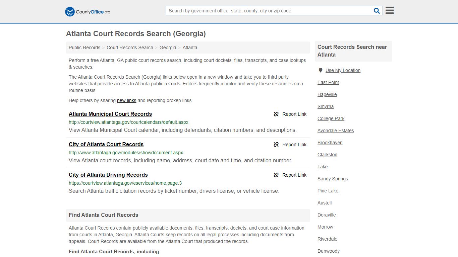Open the hamburger menu

click(390, 10)
